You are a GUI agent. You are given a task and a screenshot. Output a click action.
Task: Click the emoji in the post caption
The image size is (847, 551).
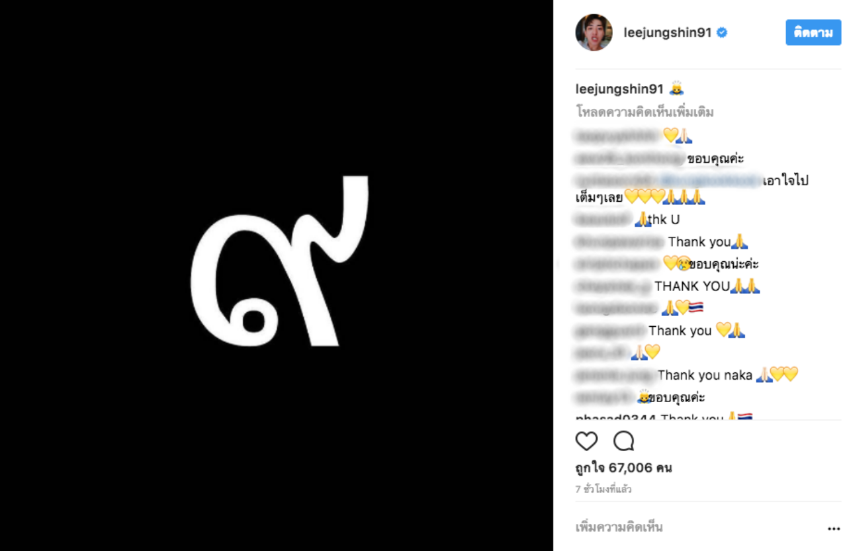coord(676,89)
